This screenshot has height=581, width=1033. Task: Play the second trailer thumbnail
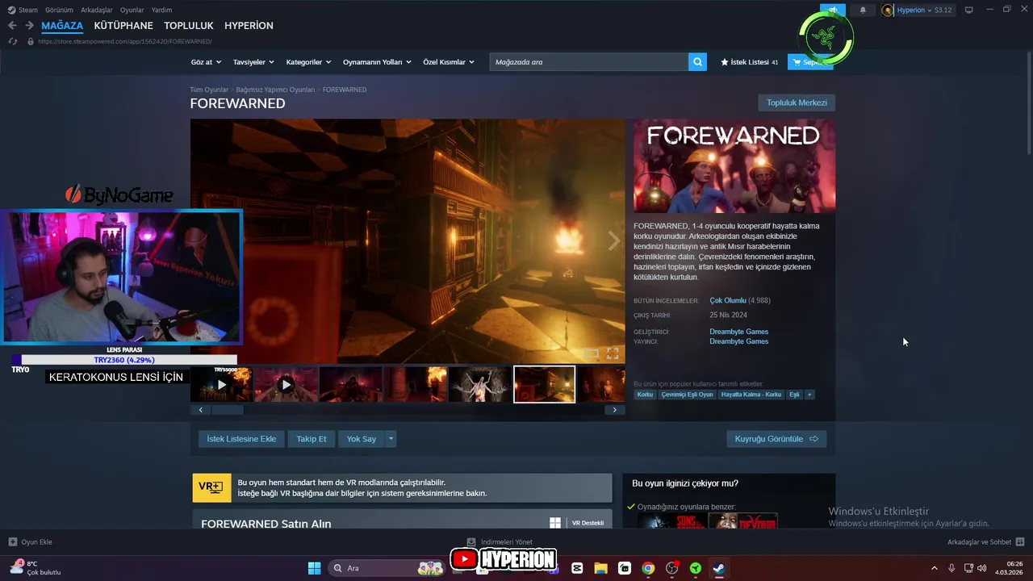(x=286, y=384)
